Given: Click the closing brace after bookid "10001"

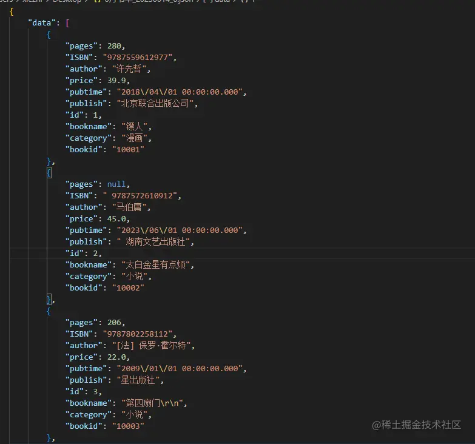Looking at the screenshot, I should pos(49,161).
